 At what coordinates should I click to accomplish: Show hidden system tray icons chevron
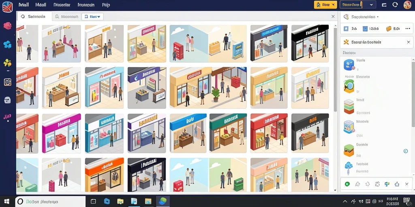click(x=345, y=201)
